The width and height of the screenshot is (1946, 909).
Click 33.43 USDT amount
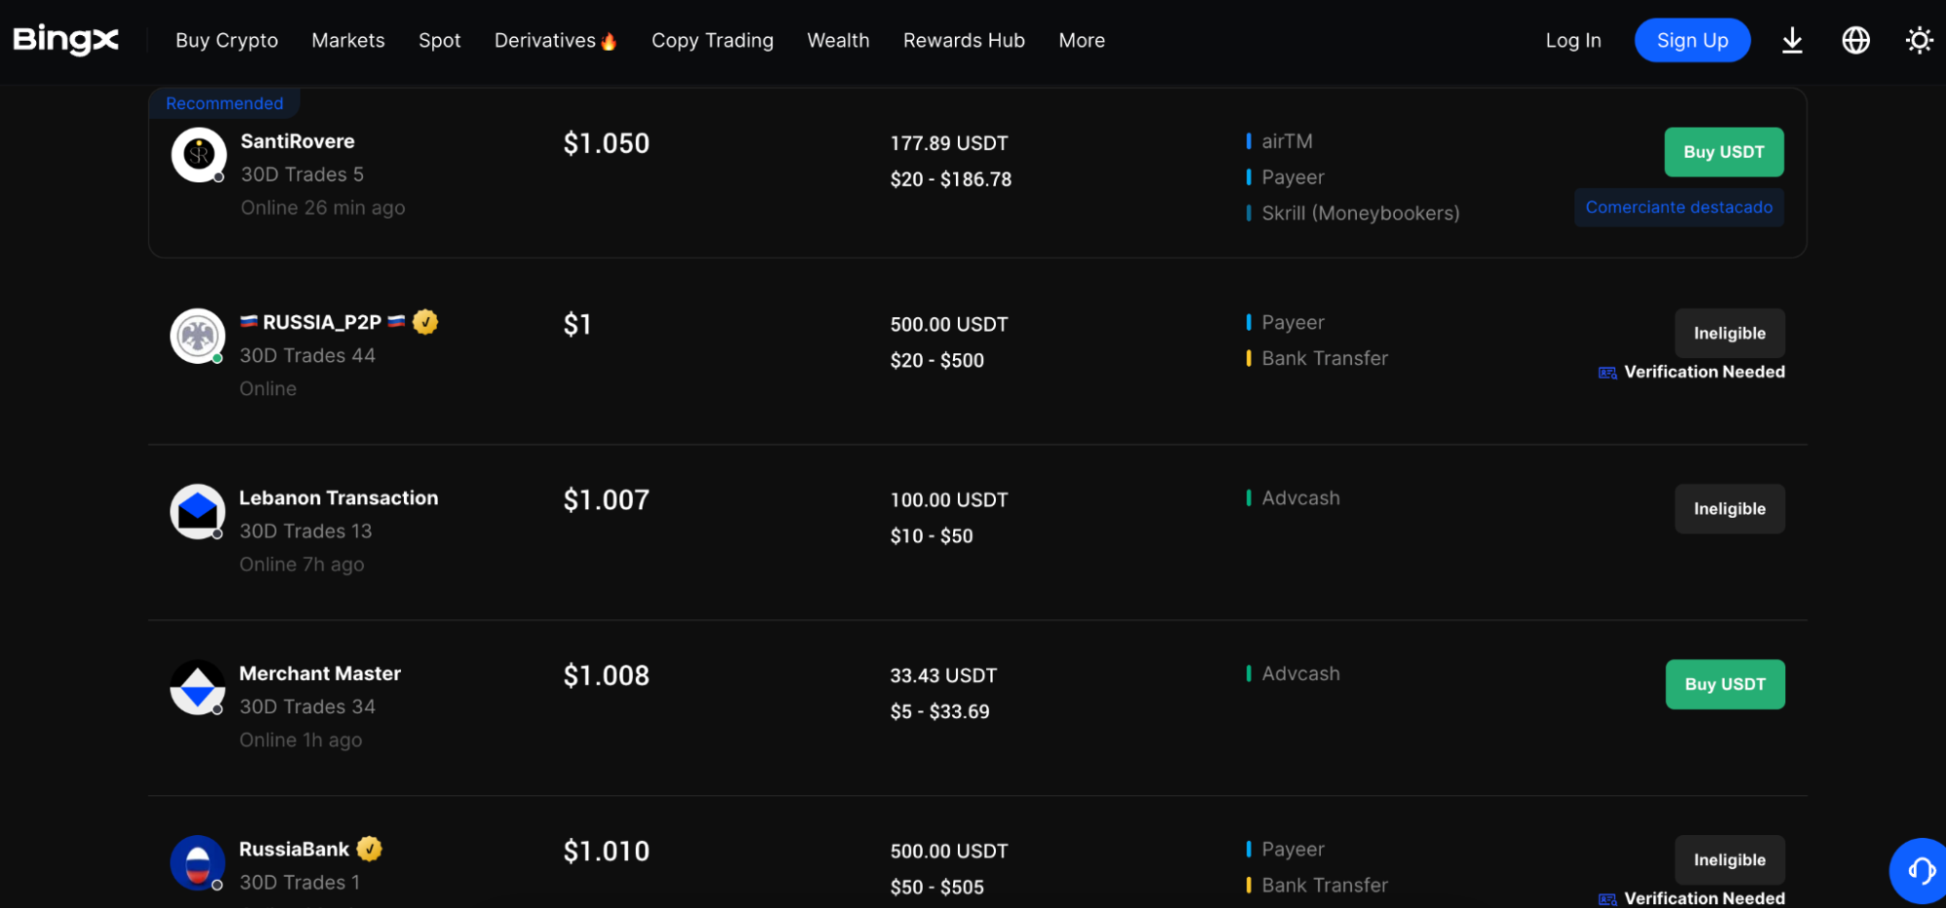tap(943, 675)
